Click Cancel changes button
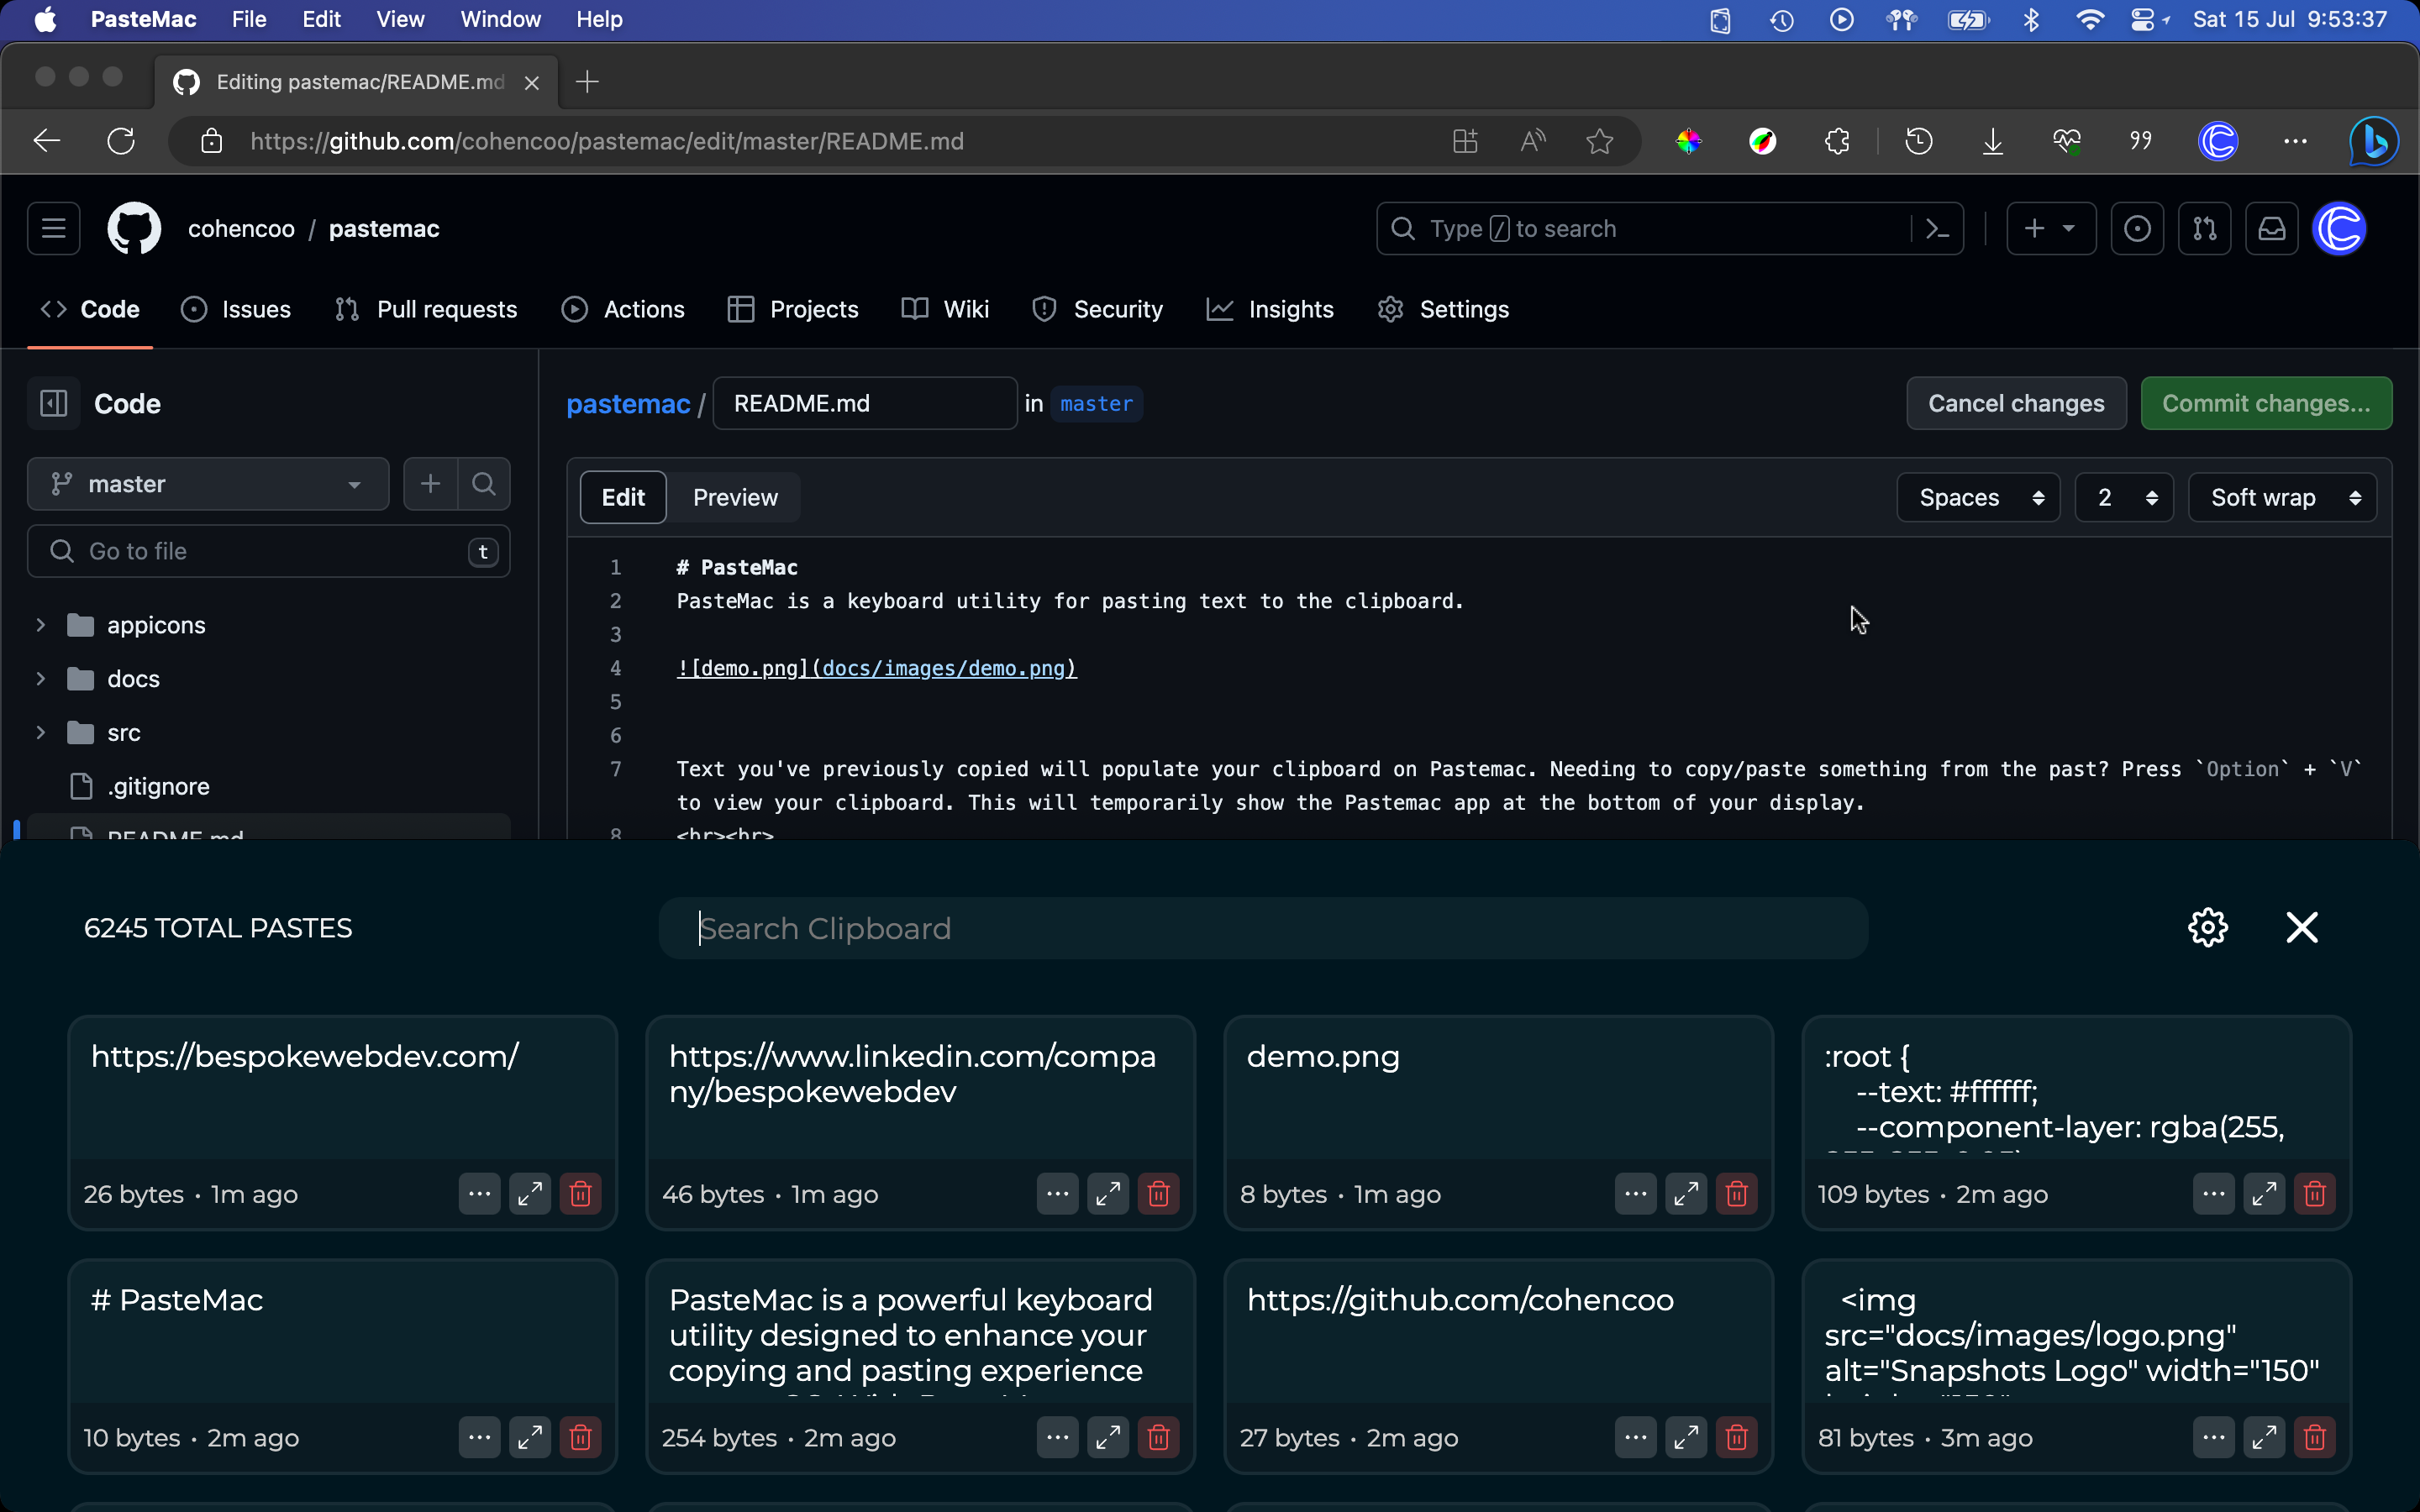Image resolution: width=2420 pixels, height=1512 pixels. pyautogui.click(x=2016, y=403)
